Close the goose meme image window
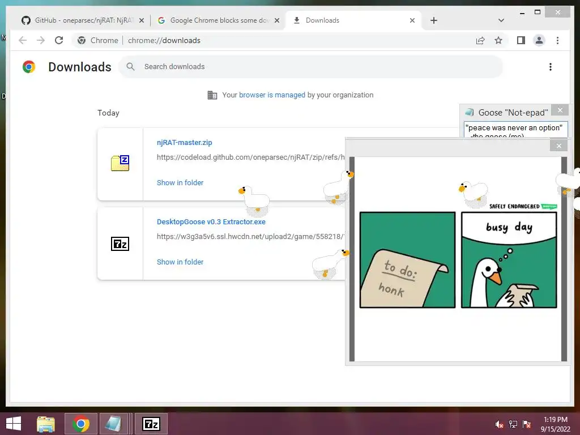 (x=558, y=146)
